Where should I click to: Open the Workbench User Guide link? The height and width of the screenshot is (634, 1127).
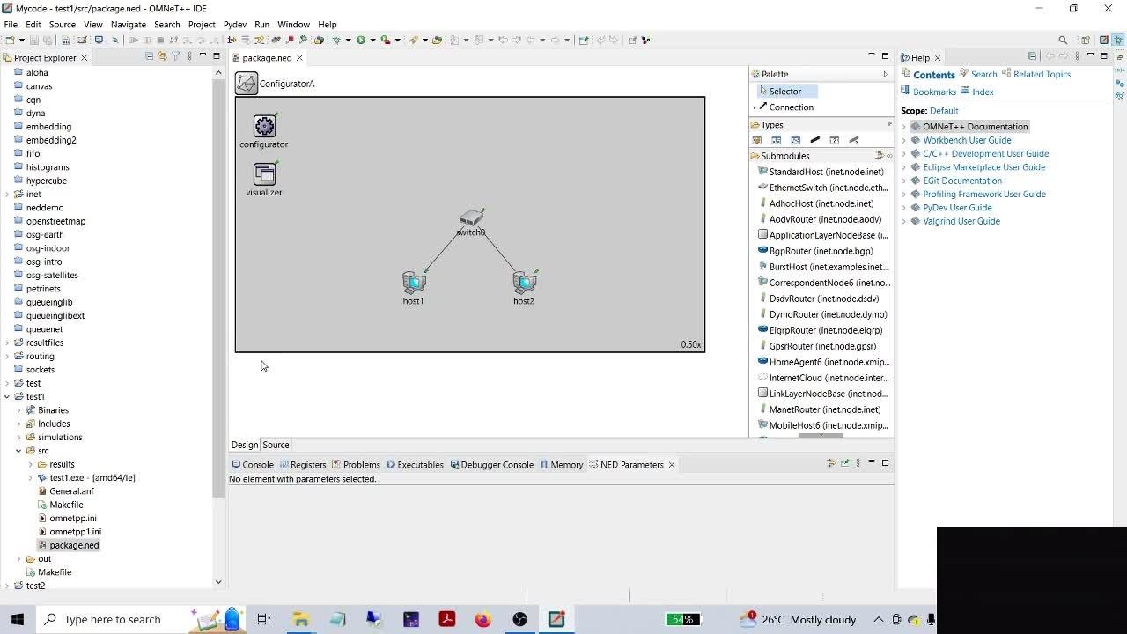(967, 140)
